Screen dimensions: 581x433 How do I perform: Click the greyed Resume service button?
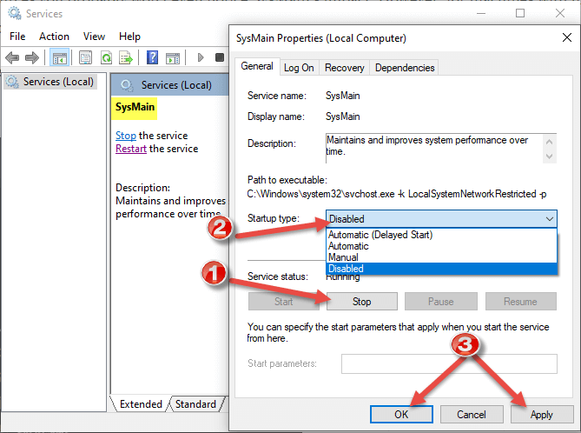point(520,302)
